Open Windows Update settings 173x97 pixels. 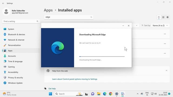21,83
